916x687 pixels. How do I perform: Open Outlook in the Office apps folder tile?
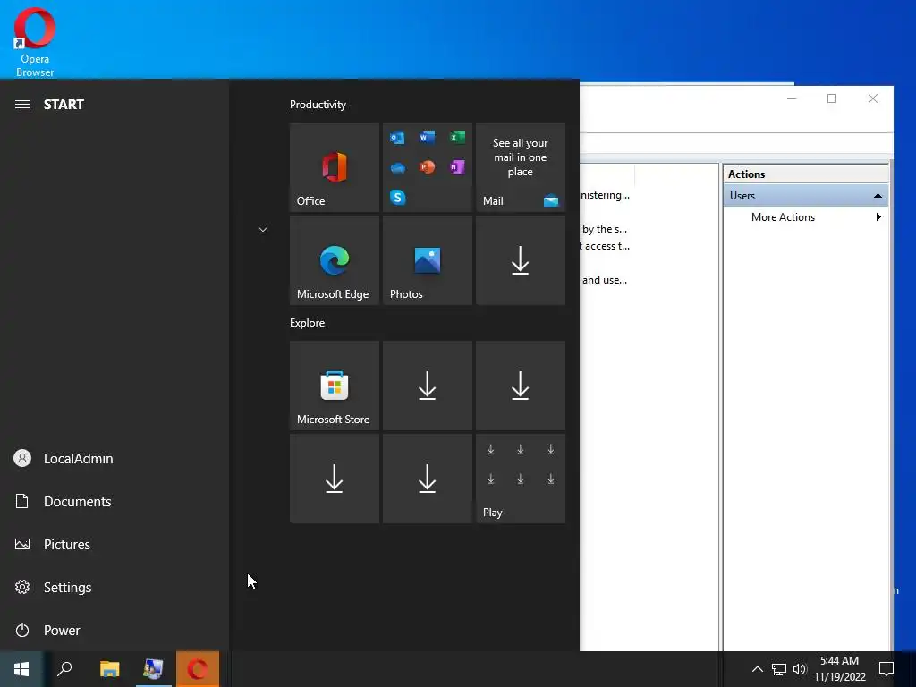click(x=397, y=138)
